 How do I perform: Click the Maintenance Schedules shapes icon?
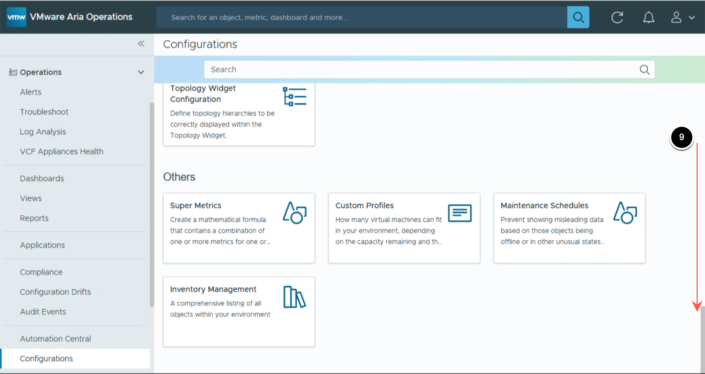pyautogui.click(x=625, y=213)
